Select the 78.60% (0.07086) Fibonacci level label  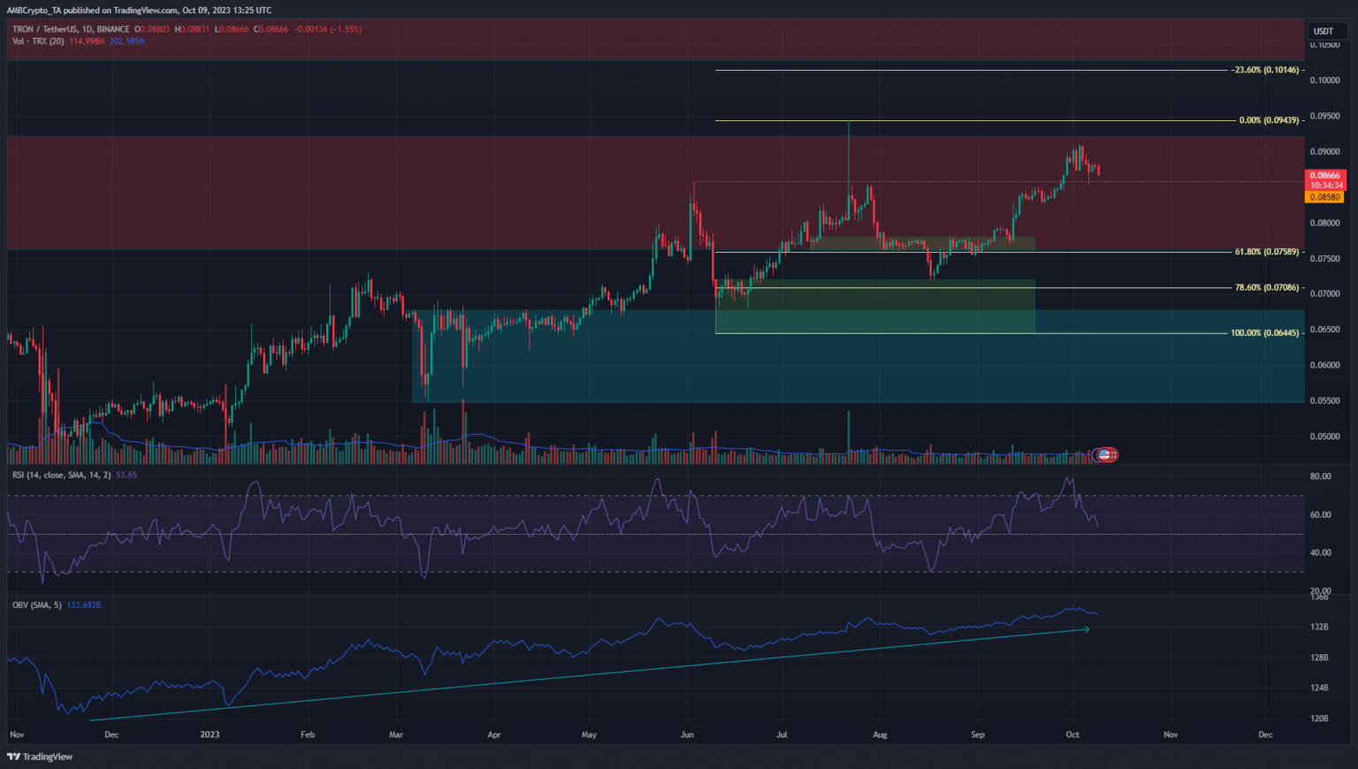point(1266,288)
